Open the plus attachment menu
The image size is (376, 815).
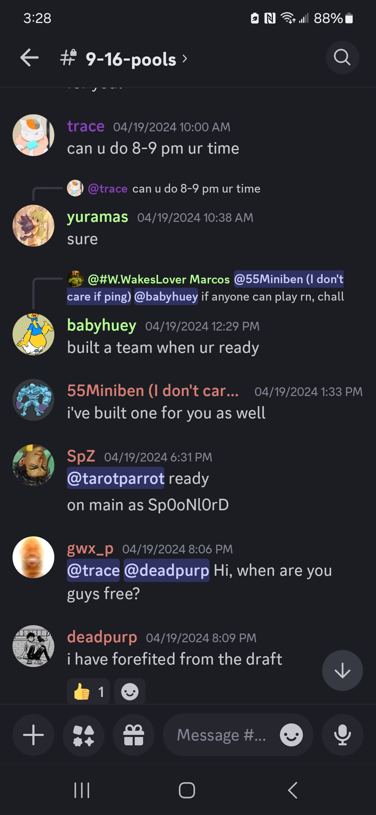33,735
